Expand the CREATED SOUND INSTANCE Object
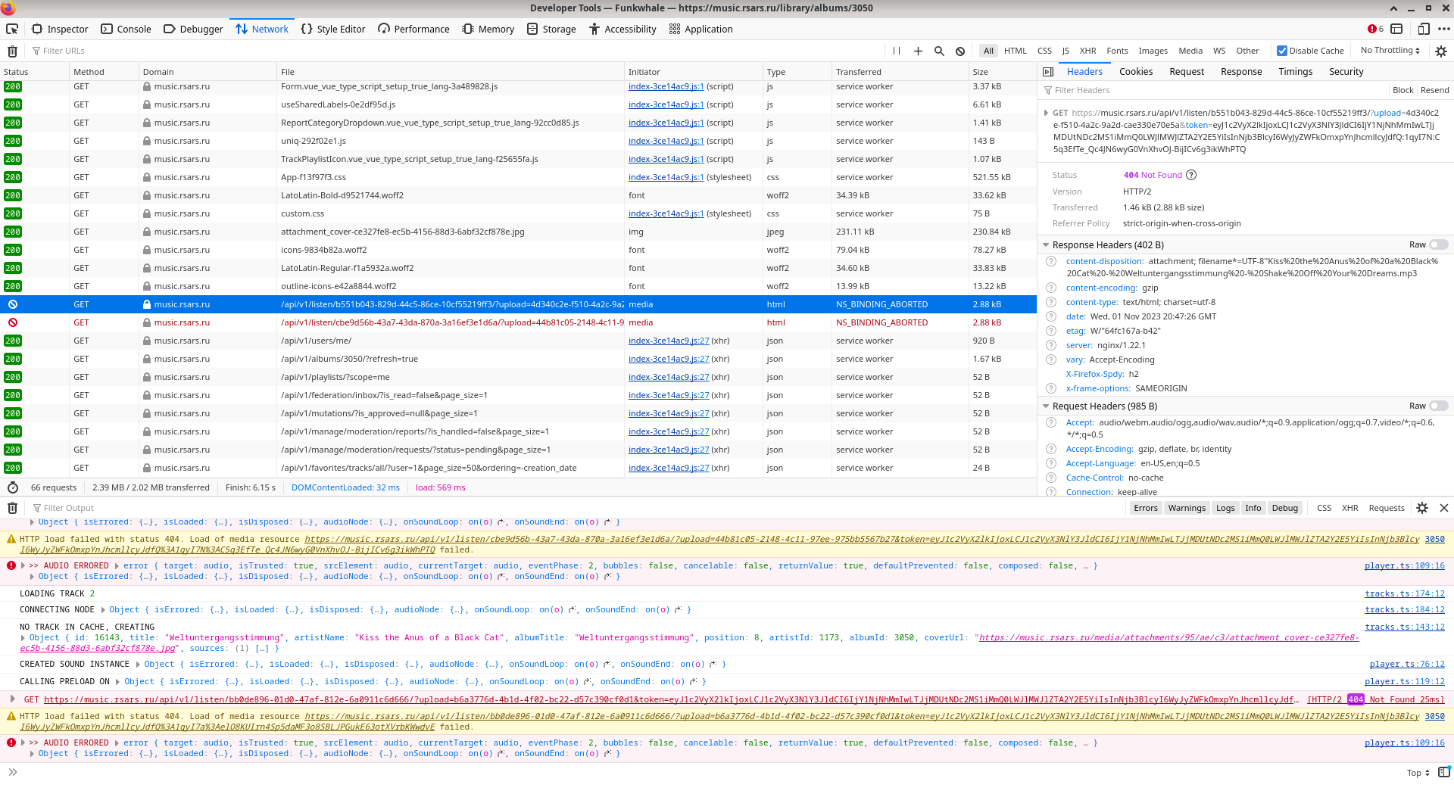 pyautogui.click(x=138, y=665)
